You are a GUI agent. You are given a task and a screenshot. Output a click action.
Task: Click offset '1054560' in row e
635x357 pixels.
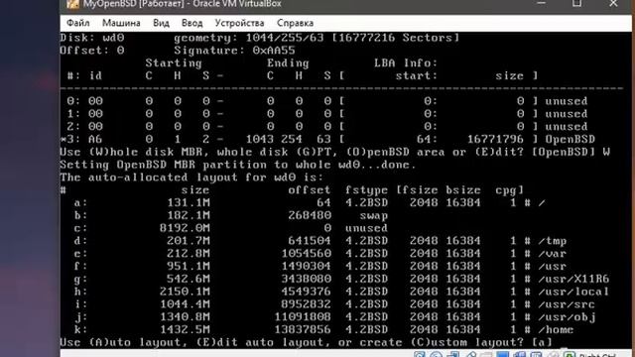(307, 254)
